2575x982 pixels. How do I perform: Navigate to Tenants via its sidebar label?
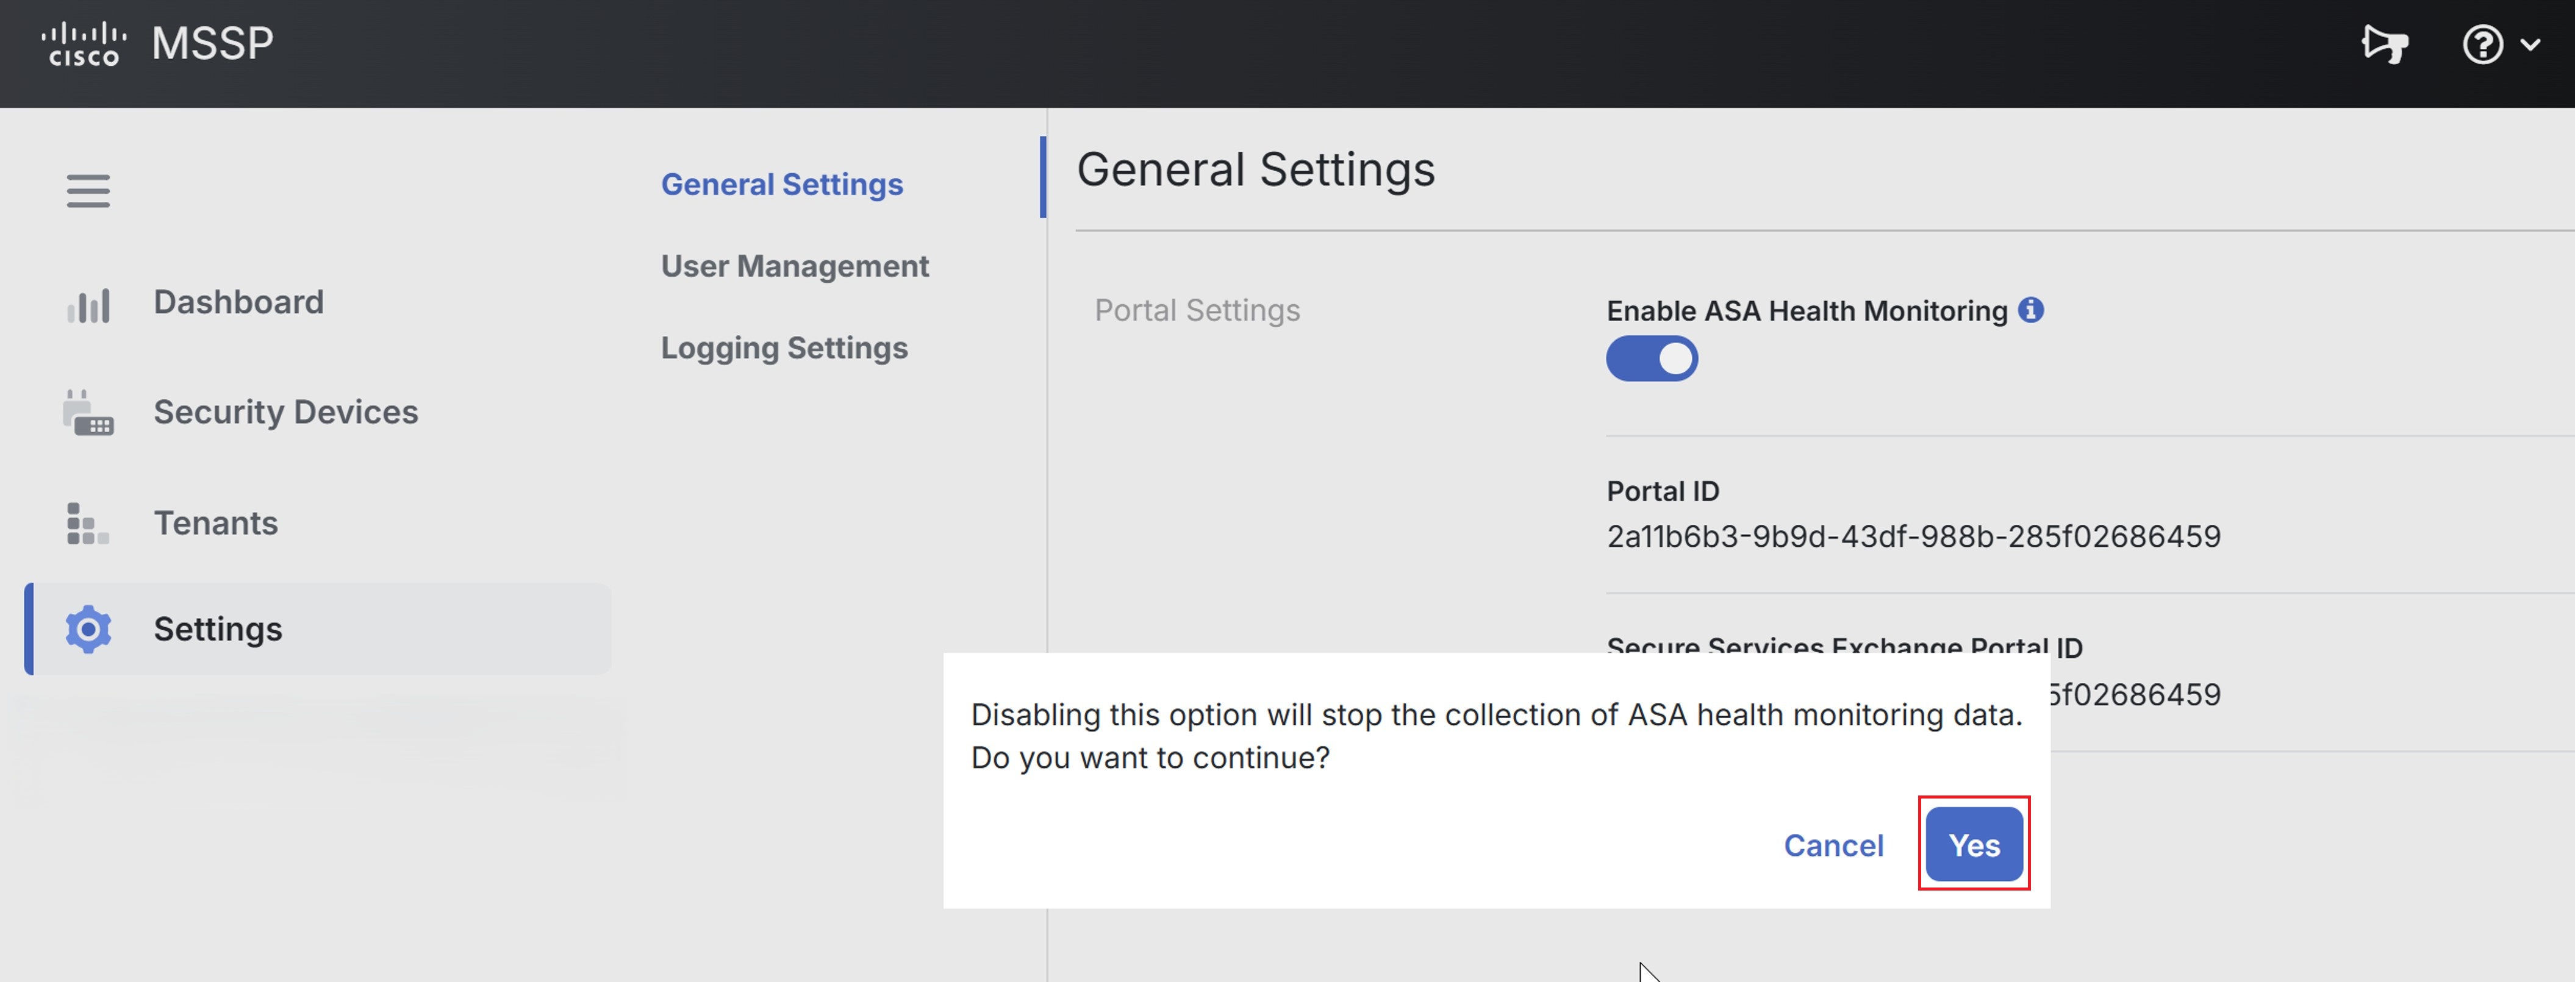point(216,524)
